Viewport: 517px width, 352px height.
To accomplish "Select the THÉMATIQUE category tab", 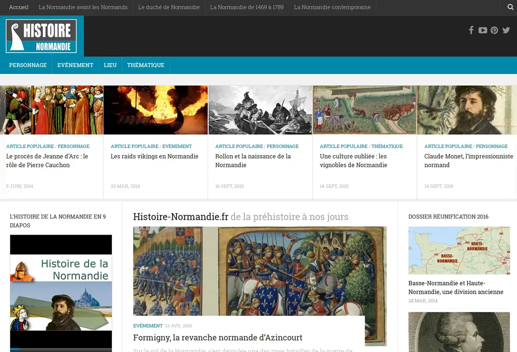I will [146, 65].
